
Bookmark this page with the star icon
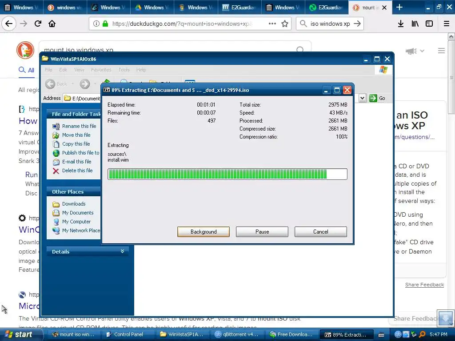click(x=285, y=24)
